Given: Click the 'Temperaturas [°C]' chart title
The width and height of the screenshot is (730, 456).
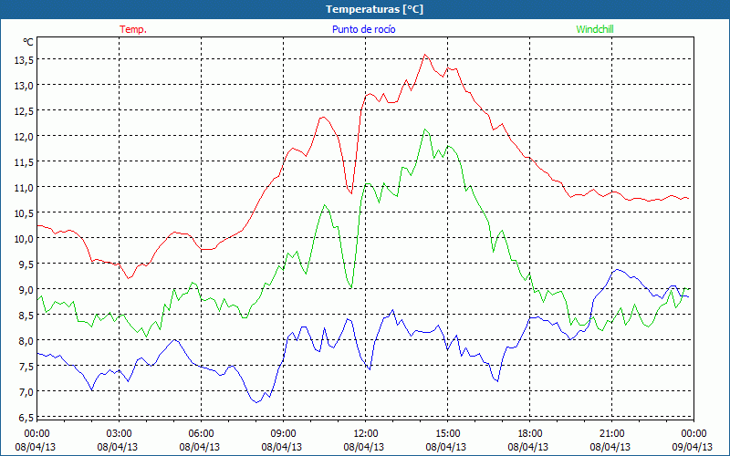Looking at the screenshot, I should pos(374,9).
